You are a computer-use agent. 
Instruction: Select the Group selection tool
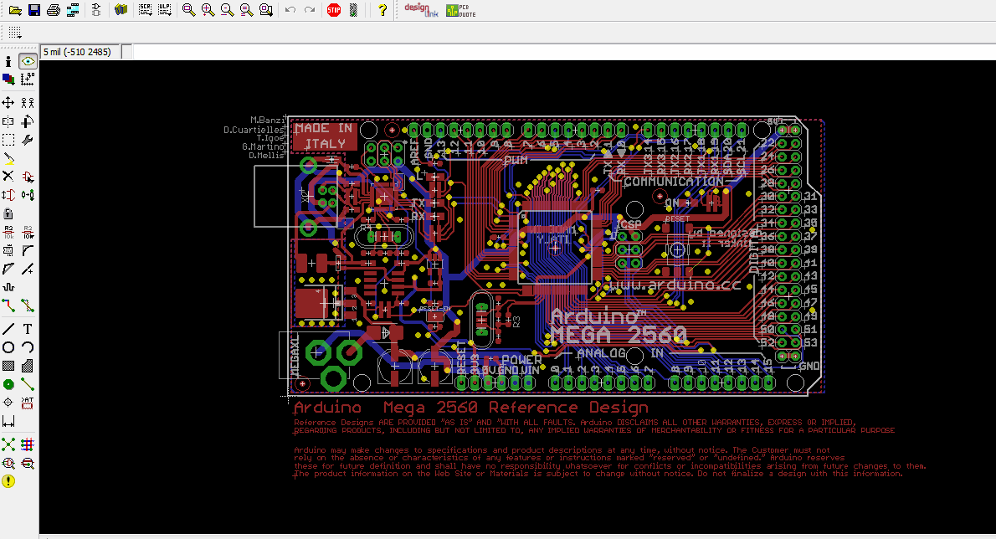8,140
